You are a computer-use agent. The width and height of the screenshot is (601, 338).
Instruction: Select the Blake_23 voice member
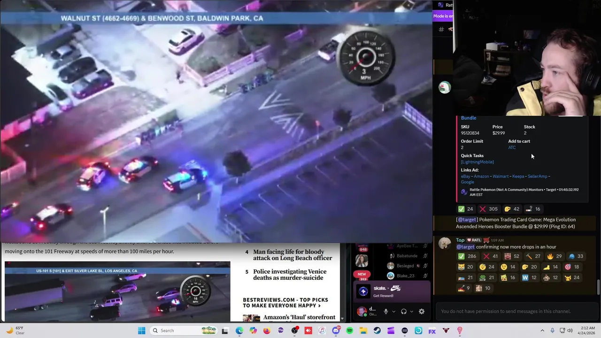pyautogui.click(x=405, y=276)
